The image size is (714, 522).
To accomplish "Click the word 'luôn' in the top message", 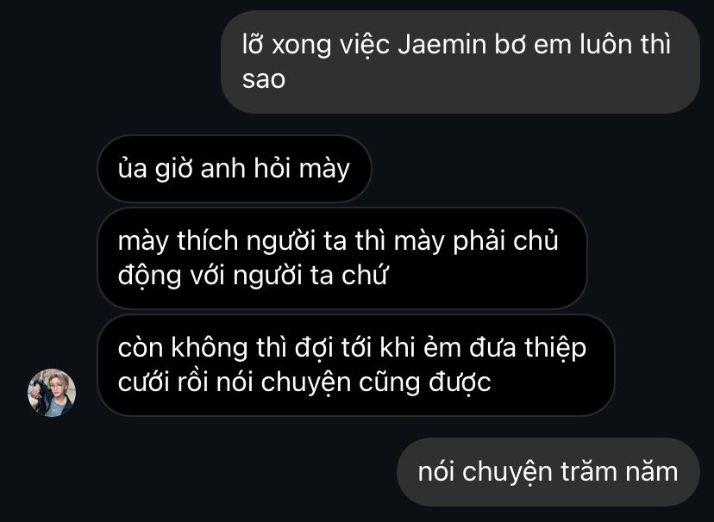I will pos(605,45).
